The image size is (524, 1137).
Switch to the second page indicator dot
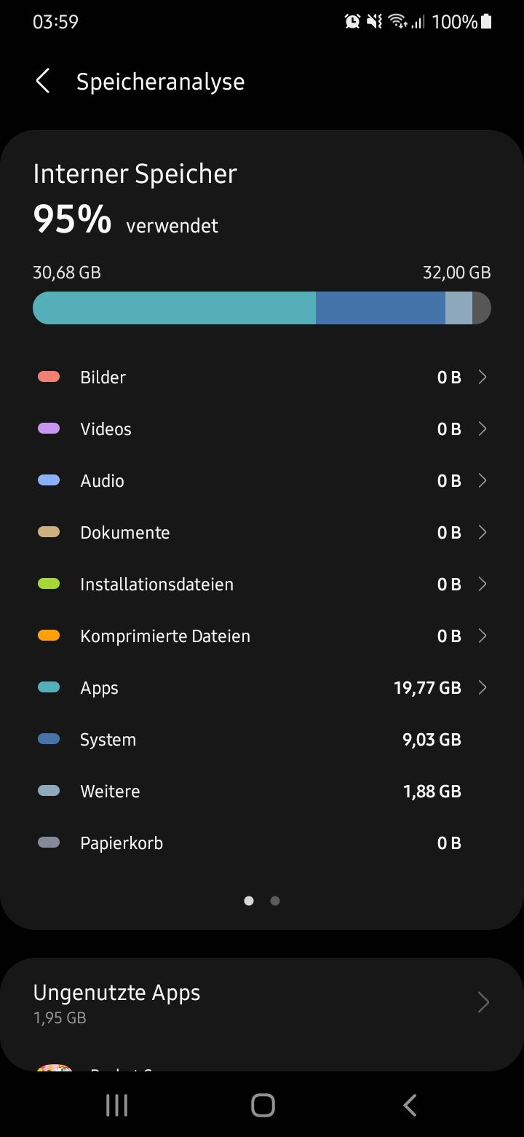click(275, 901)
